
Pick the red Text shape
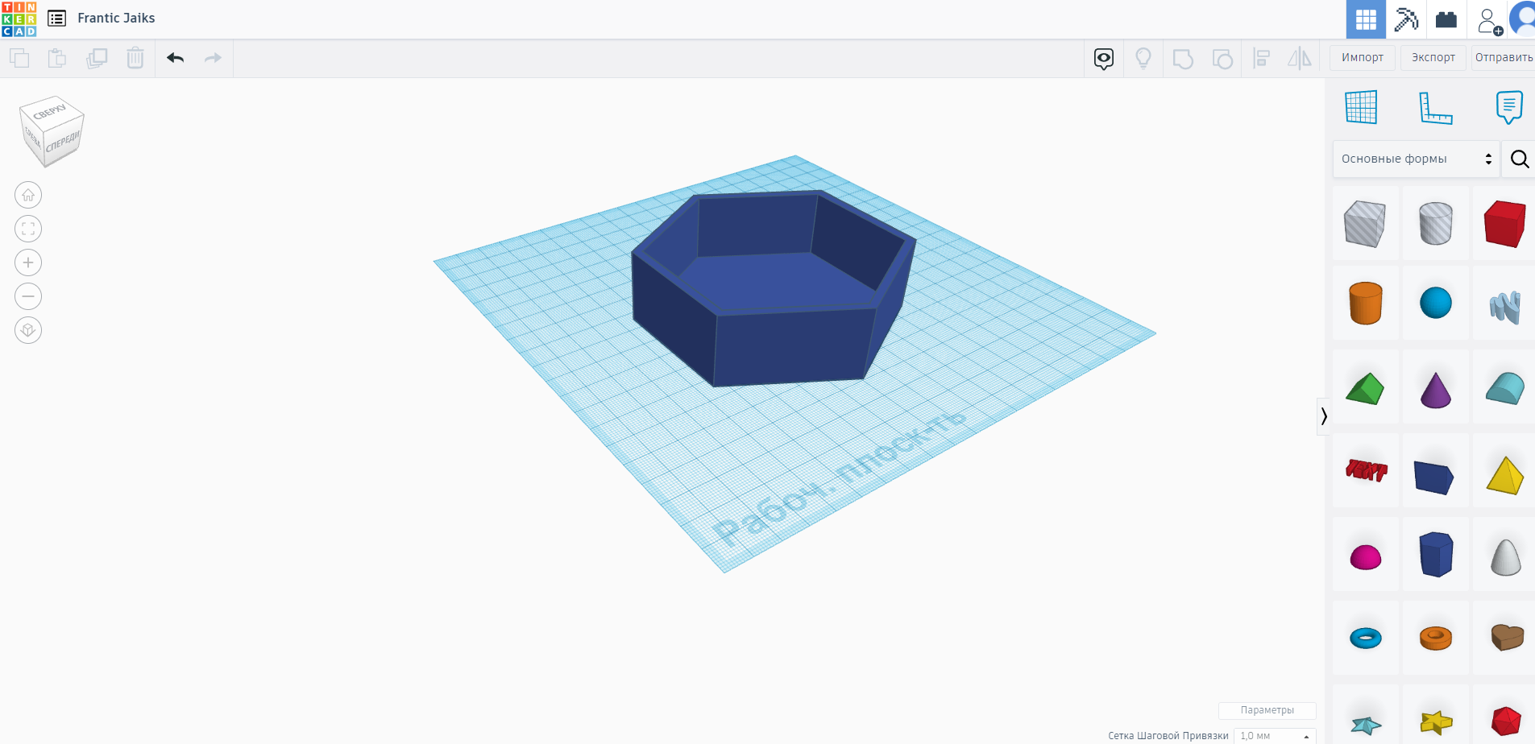coord(1366,470)
